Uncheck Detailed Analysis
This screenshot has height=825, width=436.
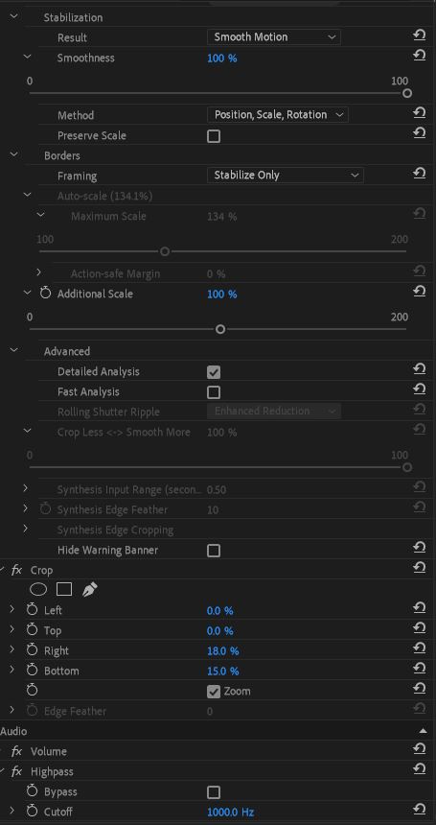pos(214,372)
